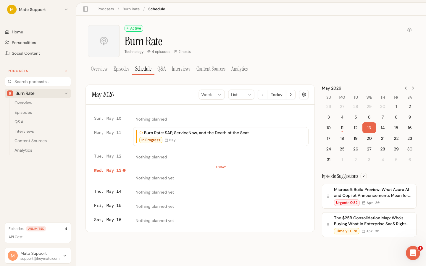Click the In Progress status badge
The width and height of the screenshot is (426, 266).
151,140
